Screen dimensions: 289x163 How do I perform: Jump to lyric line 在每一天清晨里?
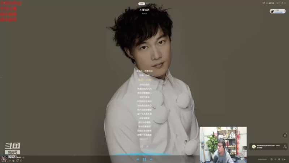click(144, 135)
